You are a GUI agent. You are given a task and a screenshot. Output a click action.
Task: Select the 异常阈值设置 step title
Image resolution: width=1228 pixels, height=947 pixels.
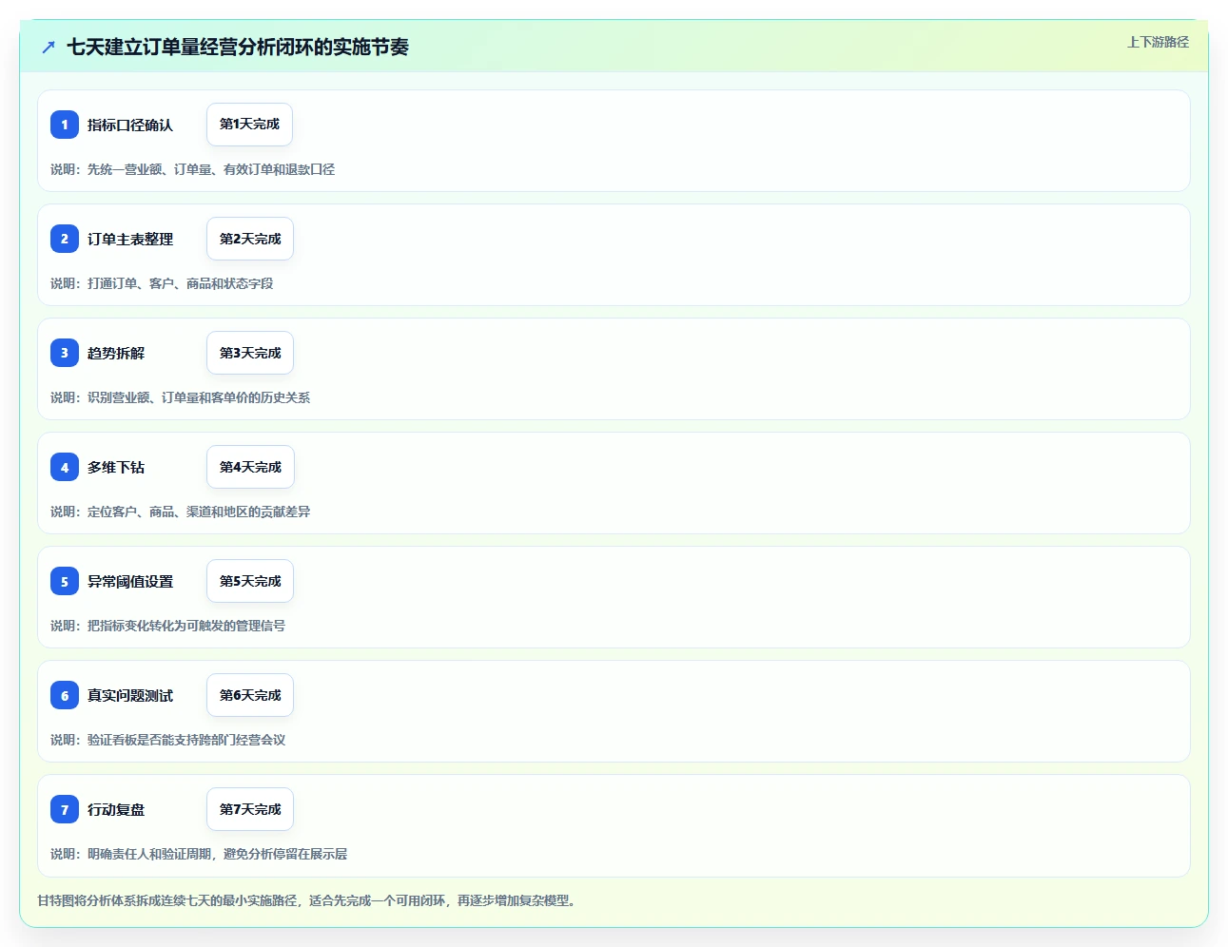(130, 581)
